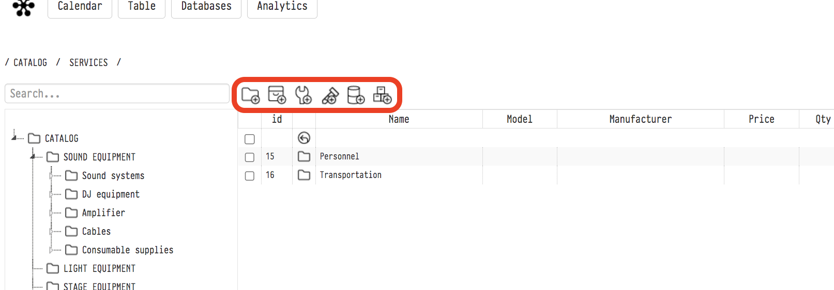The image size is (834, 290).
Task: Click the app logo icon
Action: point(23,7)
